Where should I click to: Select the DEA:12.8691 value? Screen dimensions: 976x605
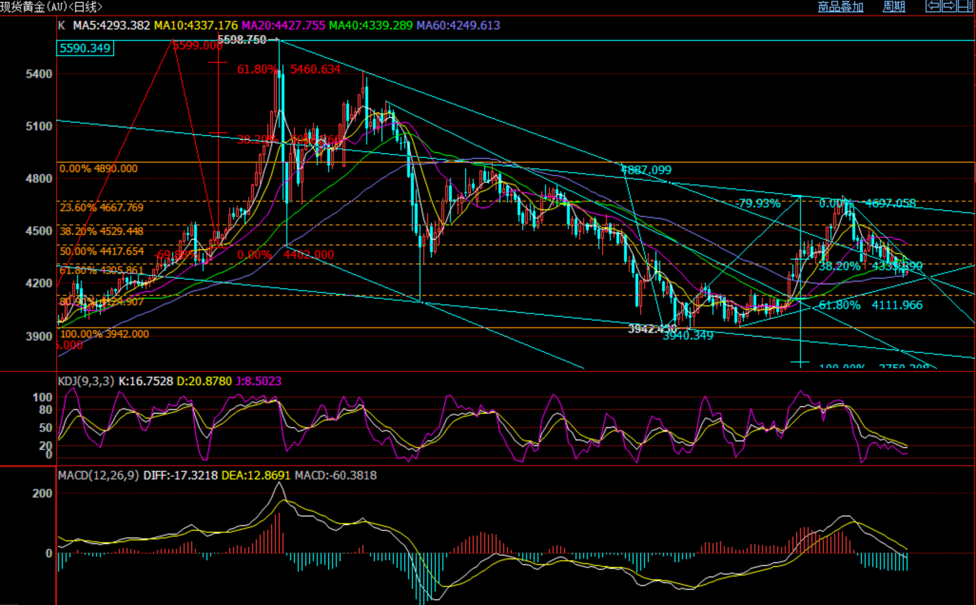tap(257, 476)
